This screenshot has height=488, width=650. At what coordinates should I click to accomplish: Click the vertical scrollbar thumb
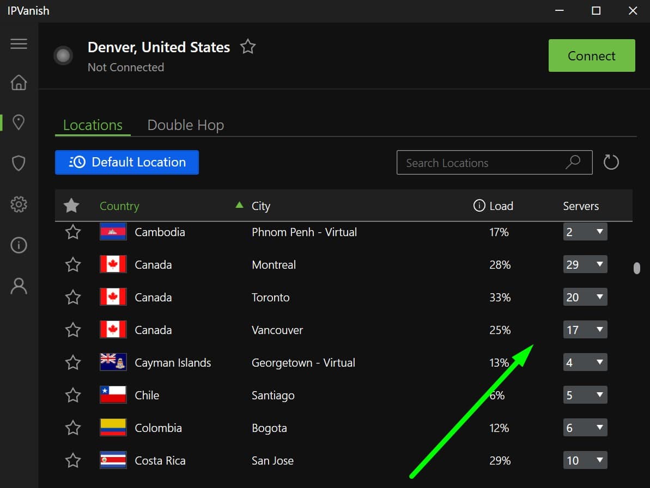point(637,268)
